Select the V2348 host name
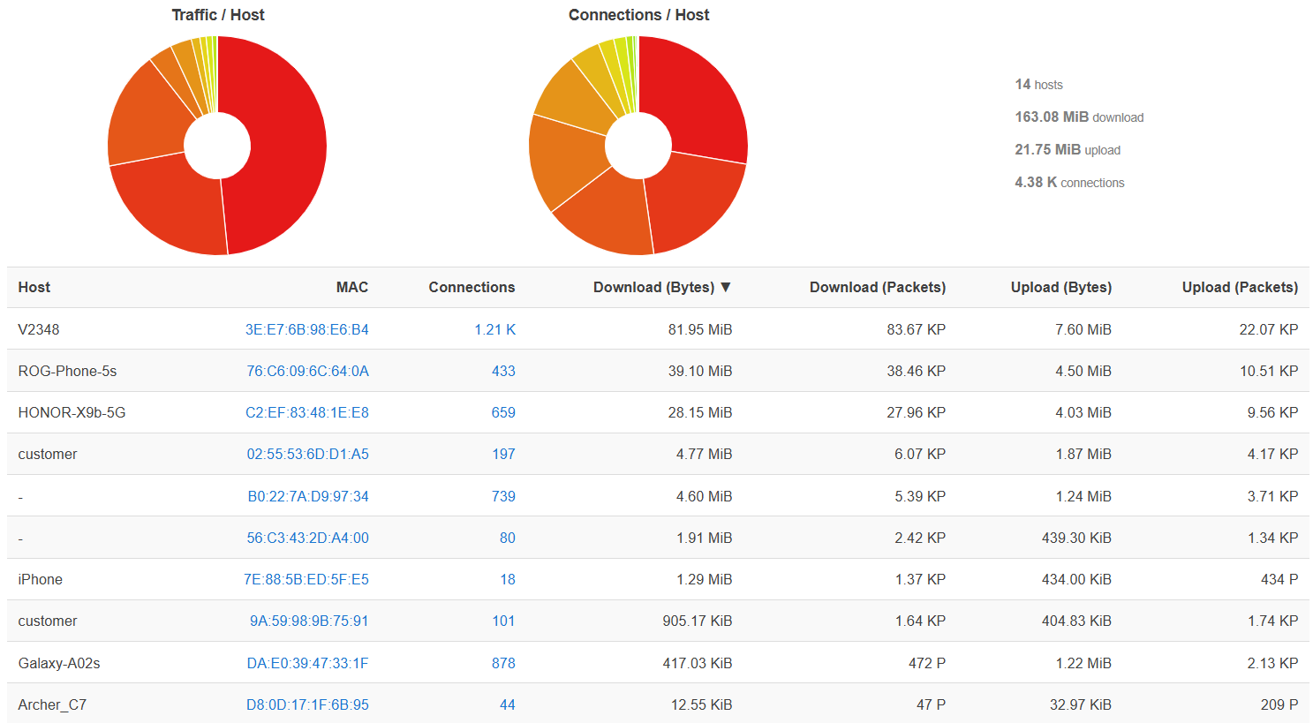The image size is (1313, 723). pos(39,329)
